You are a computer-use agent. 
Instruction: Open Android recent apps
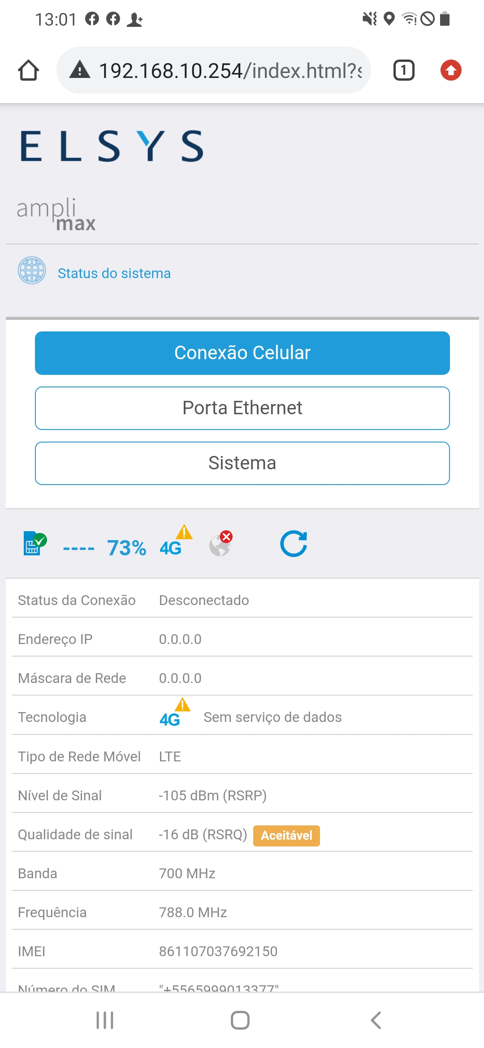105,1020
